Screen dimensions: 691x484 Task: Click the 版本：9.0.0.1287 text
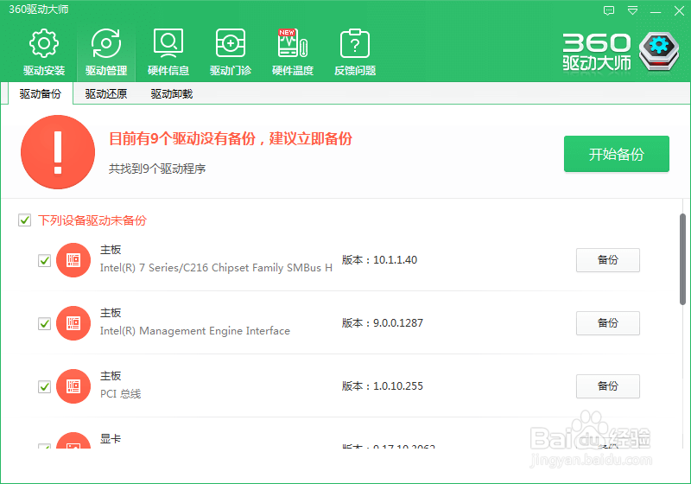point(383,323)
